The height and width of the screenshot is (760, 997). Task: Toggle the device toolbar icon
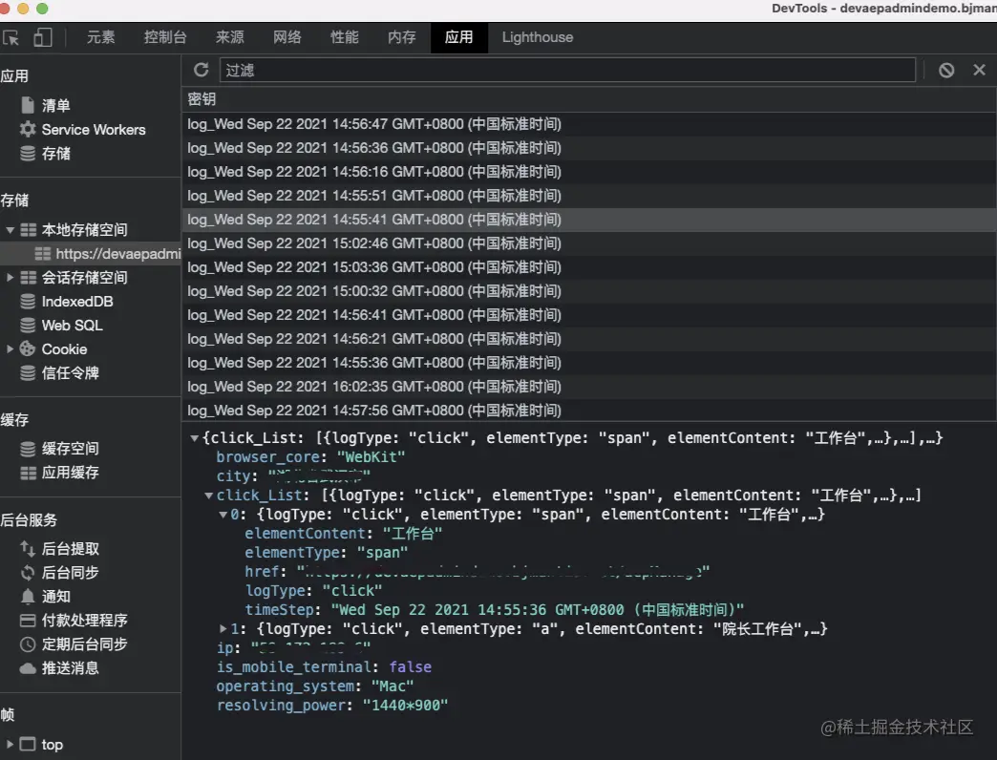point(43,37)
